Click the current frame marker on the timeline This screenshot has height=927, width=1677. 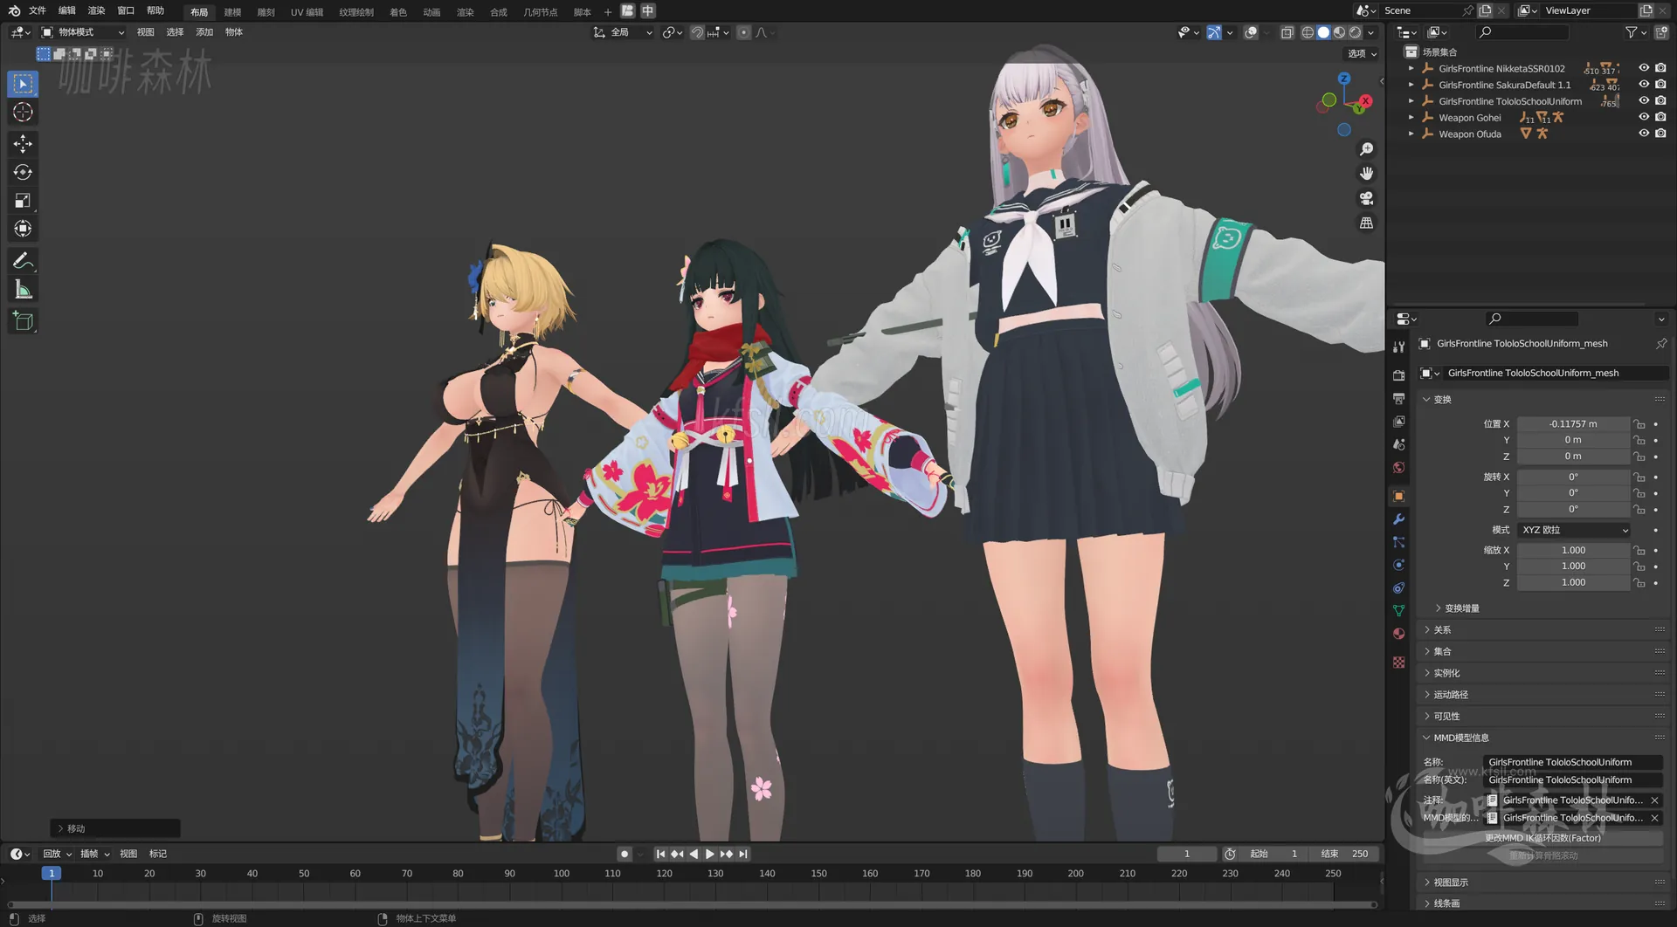(x=52, y=872)
